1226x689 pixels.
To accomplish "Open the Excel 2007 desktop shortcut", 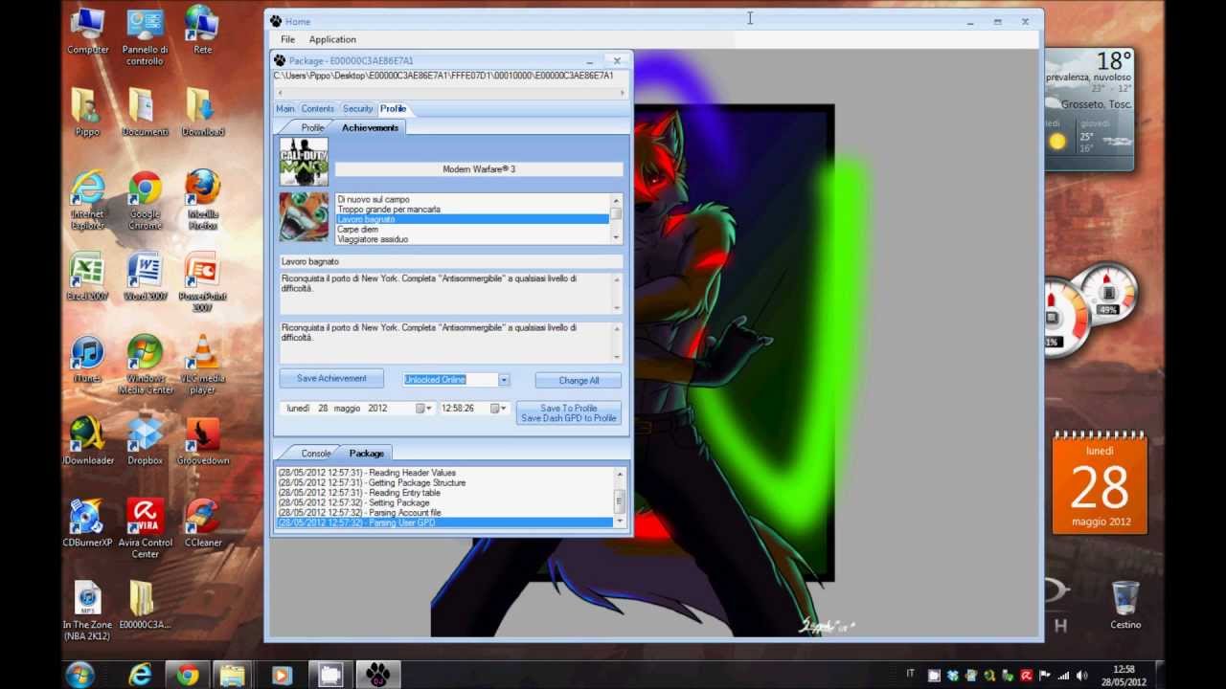I will (x=87, y=277).
